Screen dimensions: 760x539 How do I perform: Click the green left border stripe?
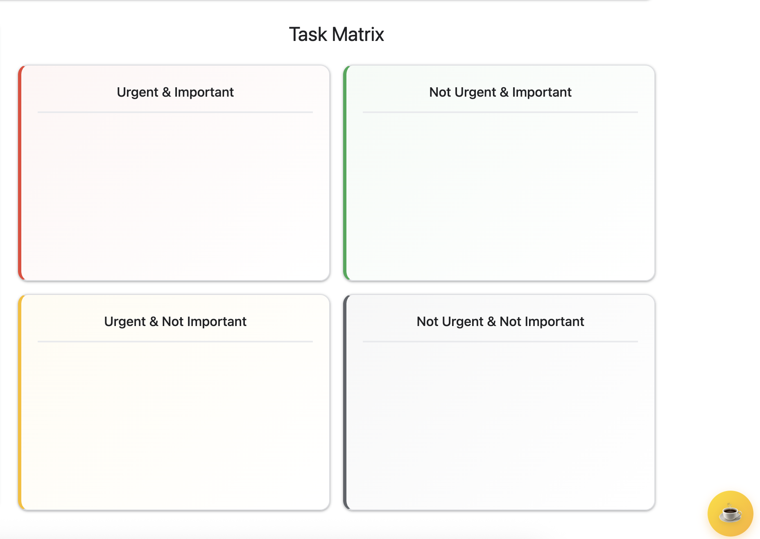click(345, 173)
